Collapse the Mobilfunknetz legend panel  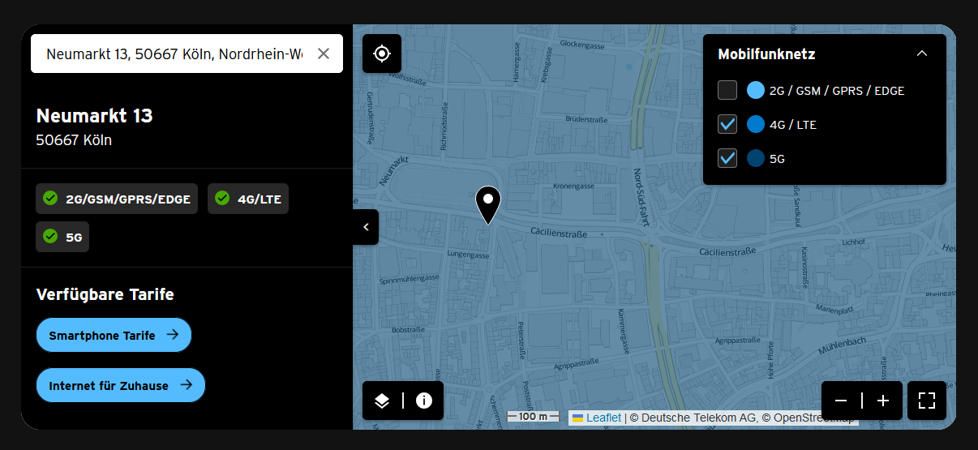coord(921,54)
